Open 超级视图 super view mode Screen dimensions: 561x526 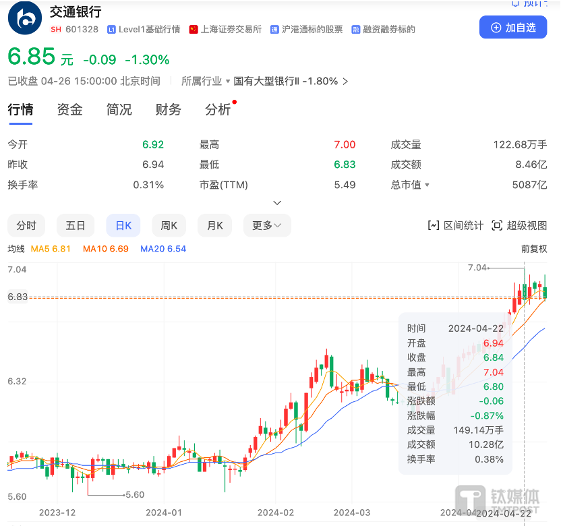tap(519, 225)
